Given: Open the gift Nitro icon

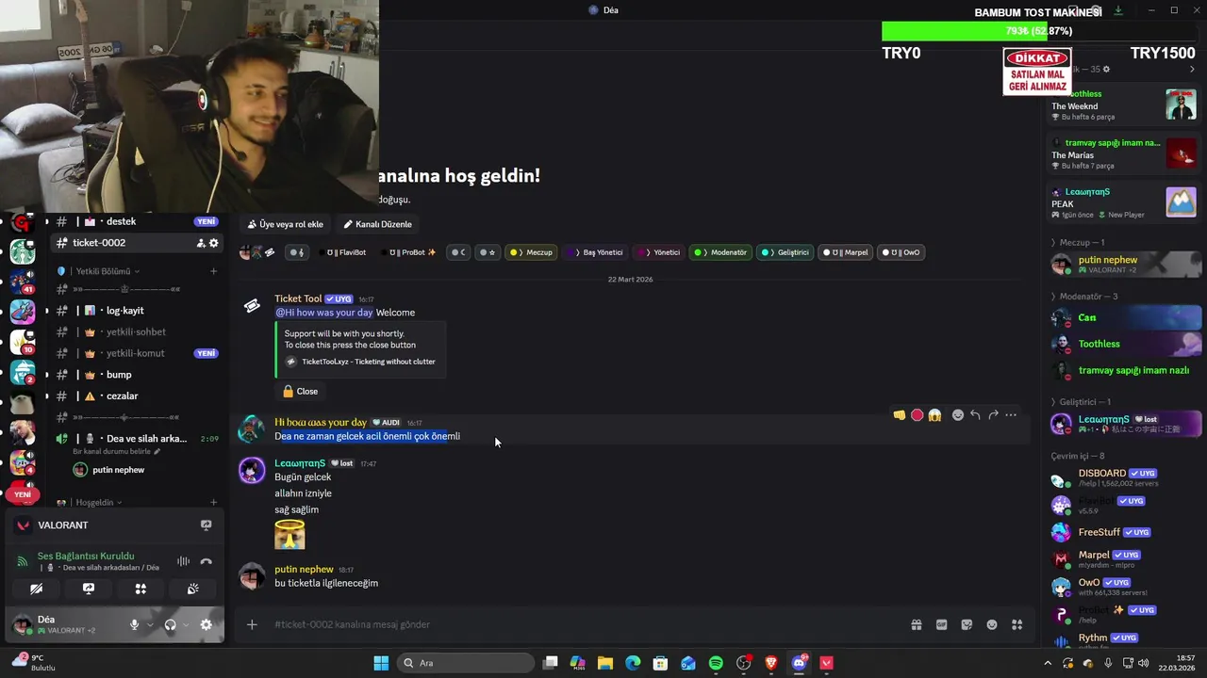Looking at the screenshot, I should pos(916,624).
